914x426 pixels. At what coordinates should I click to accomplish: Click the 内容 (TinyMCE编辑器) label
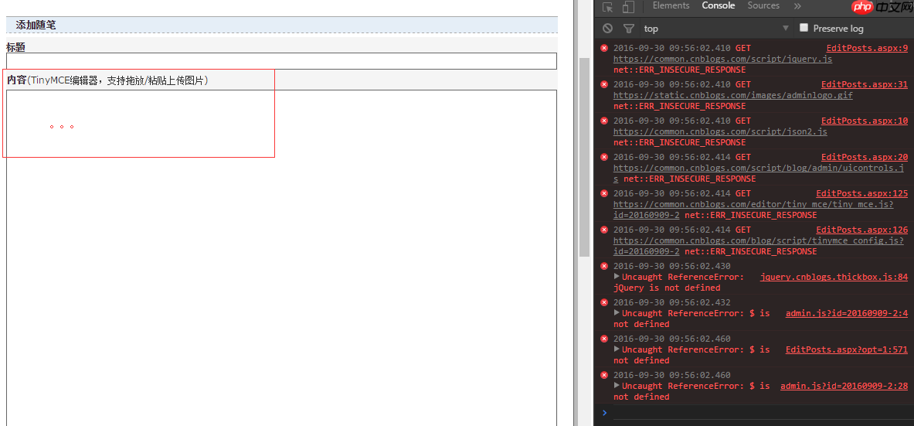tap(108, 80)
